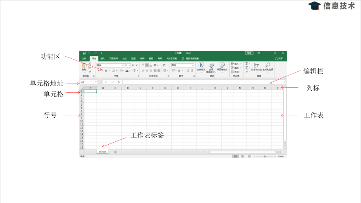Click the AutoSum sigma icon
This screenshot has height=203, width=361.
[246, 64]
